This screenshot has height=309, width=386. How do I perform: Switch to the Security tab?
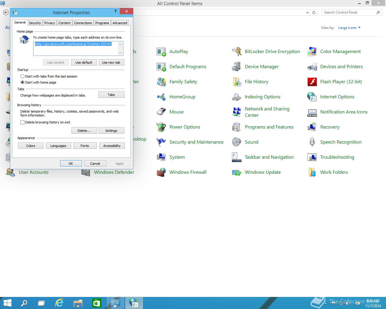pyautogui.click(x=35, y=23)
